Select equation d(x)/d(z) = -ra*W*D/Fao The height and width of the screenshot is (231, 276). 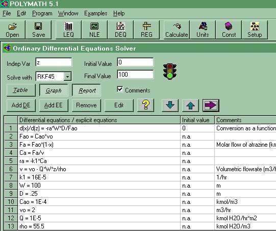(x=99, y=128)
